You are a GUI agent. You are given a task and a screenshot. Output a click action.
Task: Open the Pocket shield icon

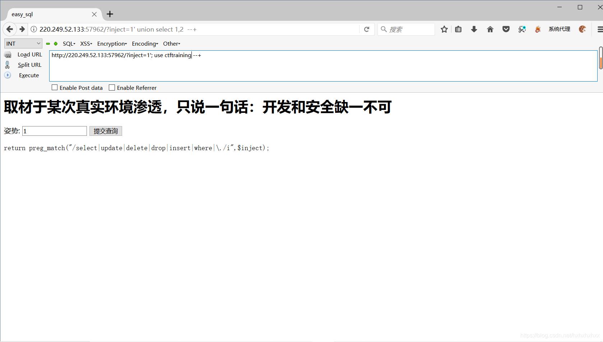506,29
